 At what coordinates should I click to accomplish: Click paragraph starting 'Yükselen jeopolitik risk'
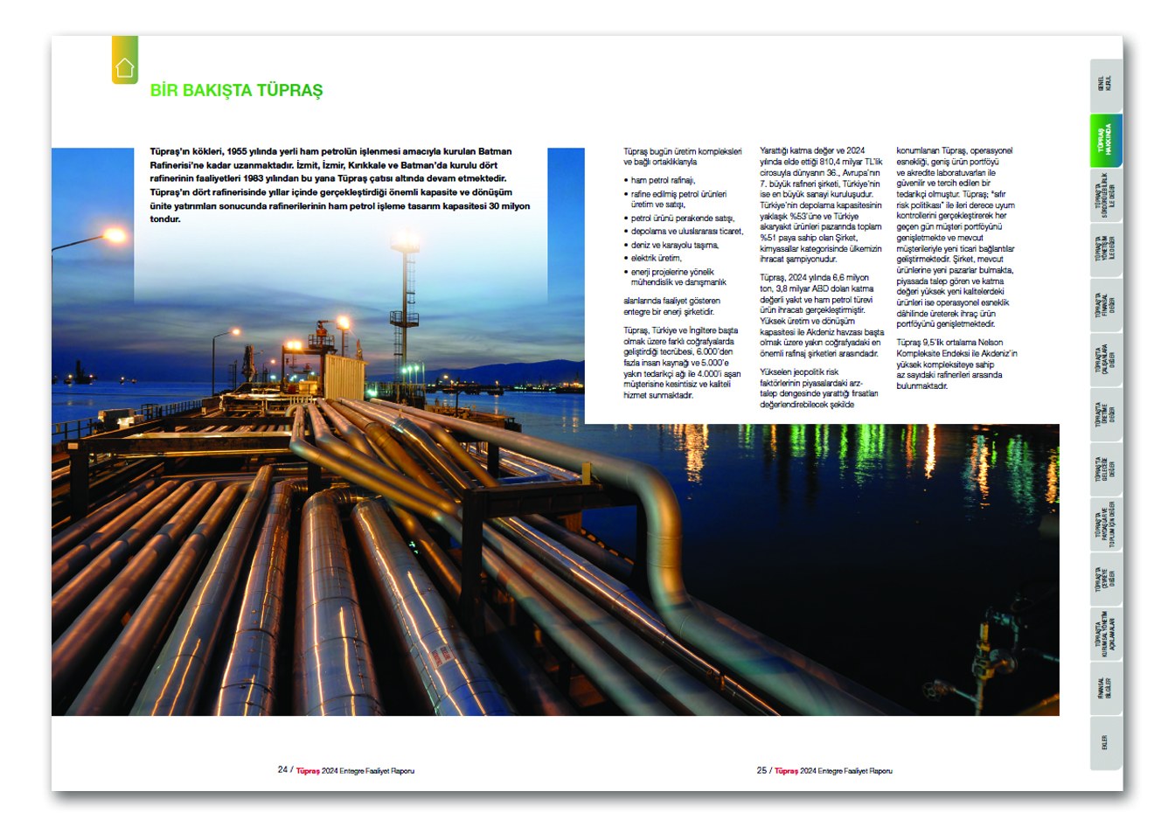[x=819, y=388]
